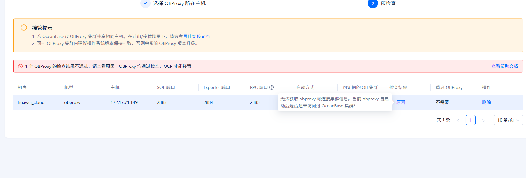526x178 pixels.
Task: Click 原因 to view the failure reason
Action: tap(401, 102)
